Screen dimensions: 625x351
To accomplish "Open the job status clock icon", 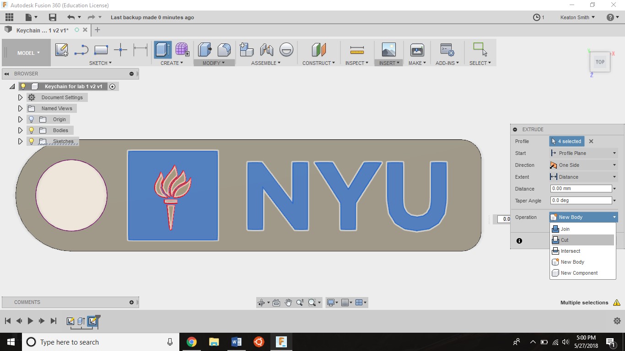I will pyautogui.click(x=537, y=17).
